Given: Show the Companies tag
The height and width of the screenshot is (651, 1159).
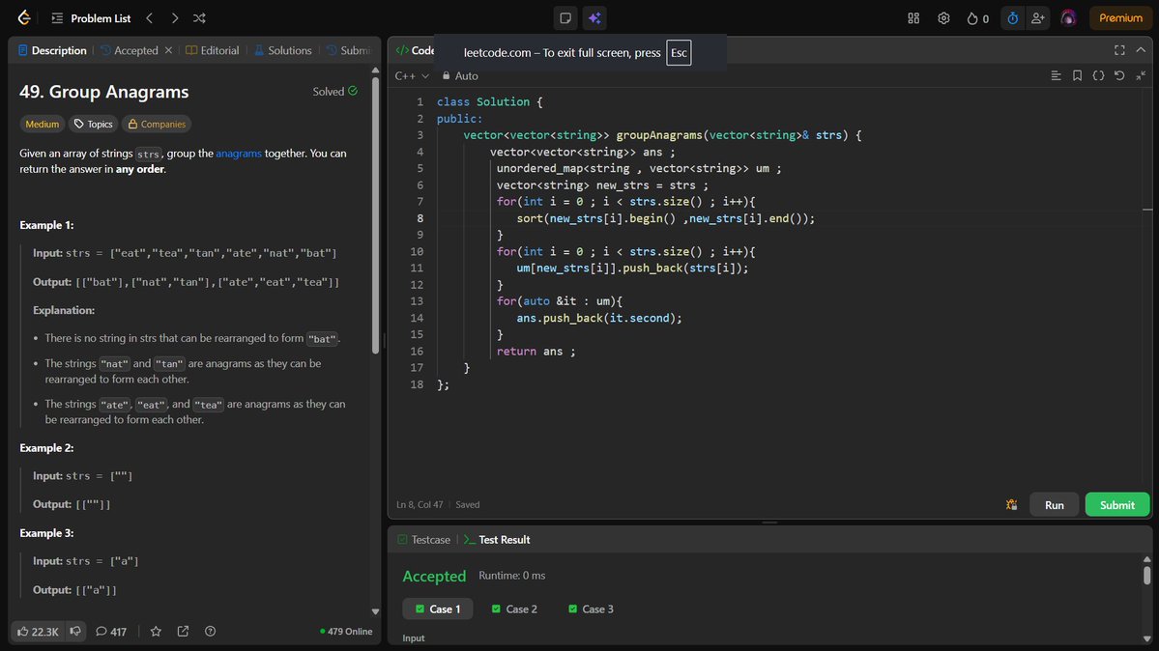Looking at the screenshot, I should coord(157,125).
